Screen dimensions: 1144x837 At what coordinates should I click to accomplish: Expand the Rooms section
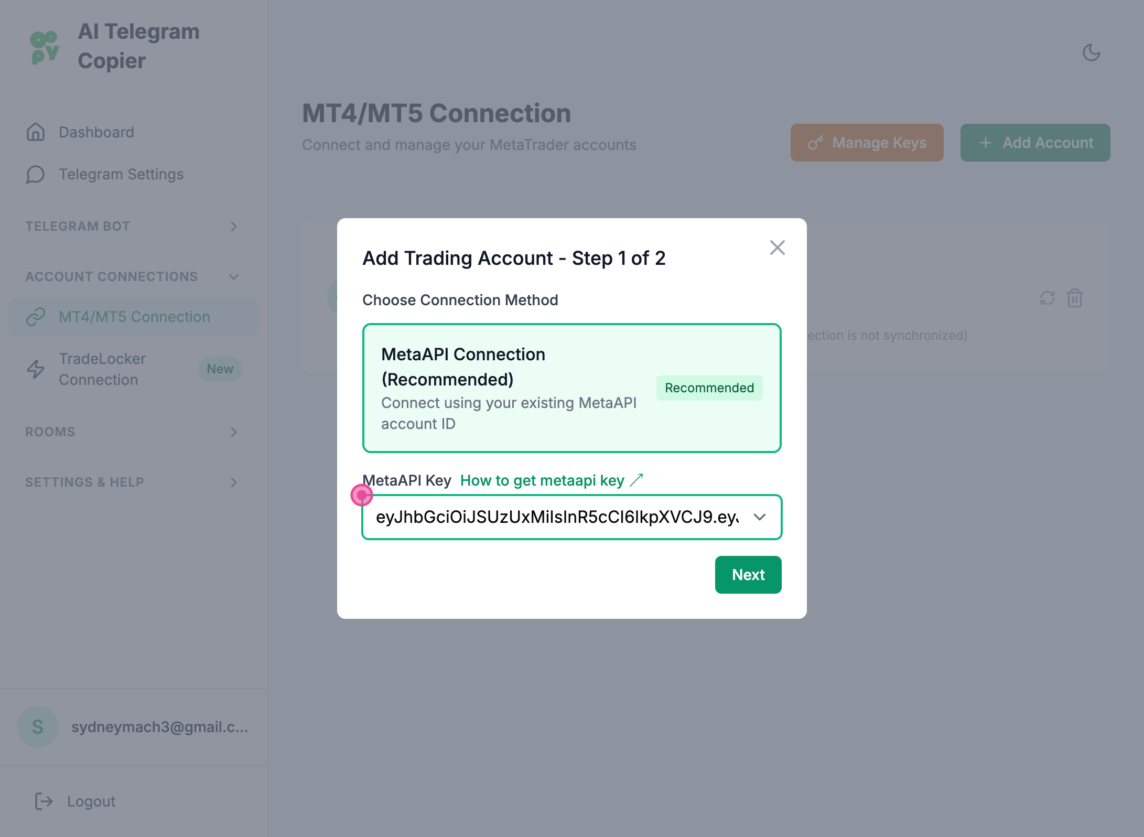[x=234, y=432]
